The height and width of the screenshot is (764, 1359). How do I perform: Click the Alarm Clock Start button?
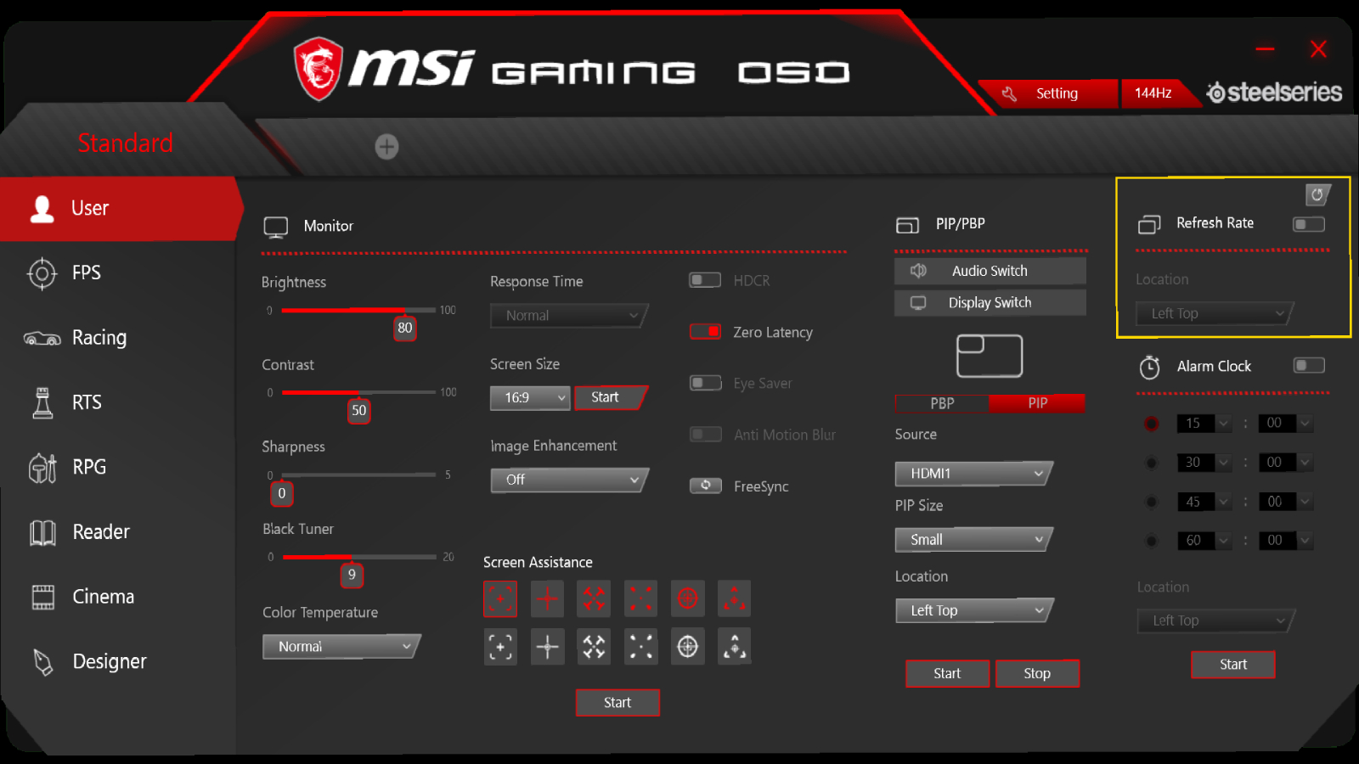[1233, 665]
